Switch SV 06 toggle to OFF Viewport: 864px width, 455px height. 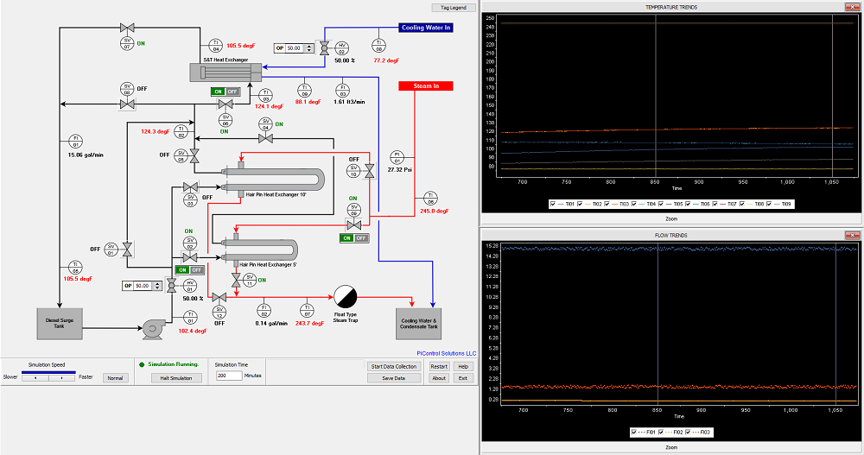pos(232,92)
